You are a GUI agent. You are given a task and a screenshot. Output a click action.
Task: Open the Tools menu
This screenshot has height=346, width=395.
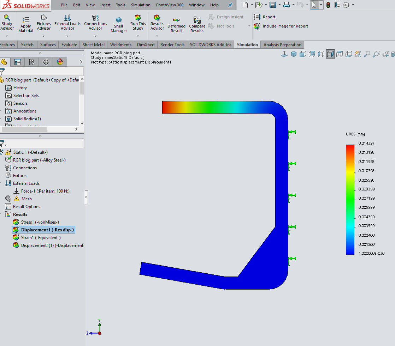pyautogui.click(x=121, y=5)
